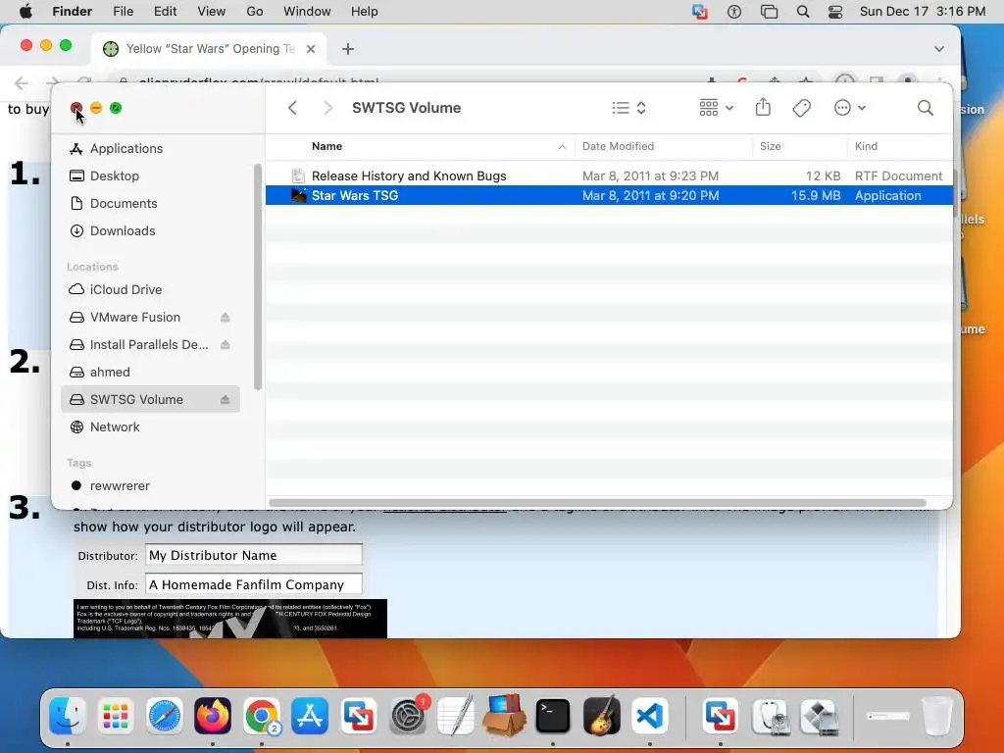The width and height of the screenshot is (1004, 753).
Task: Expand browser tab search chevron
Action: pos(938,49)
